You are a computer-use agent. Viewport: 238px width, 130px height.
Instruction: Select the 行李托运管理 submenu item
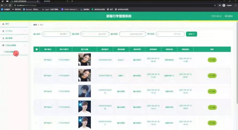(10, 52)
